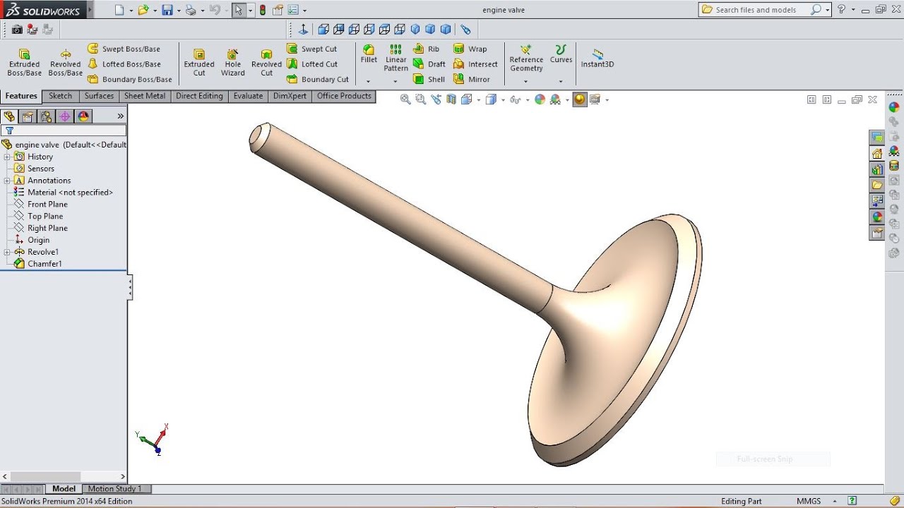Choose Boundary Boss/Base feature

pyautogui.click(x=130, y=79)
